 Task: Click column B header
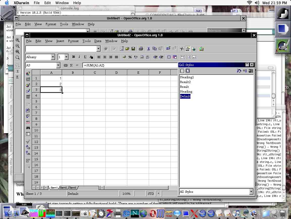tap(73, 73)
